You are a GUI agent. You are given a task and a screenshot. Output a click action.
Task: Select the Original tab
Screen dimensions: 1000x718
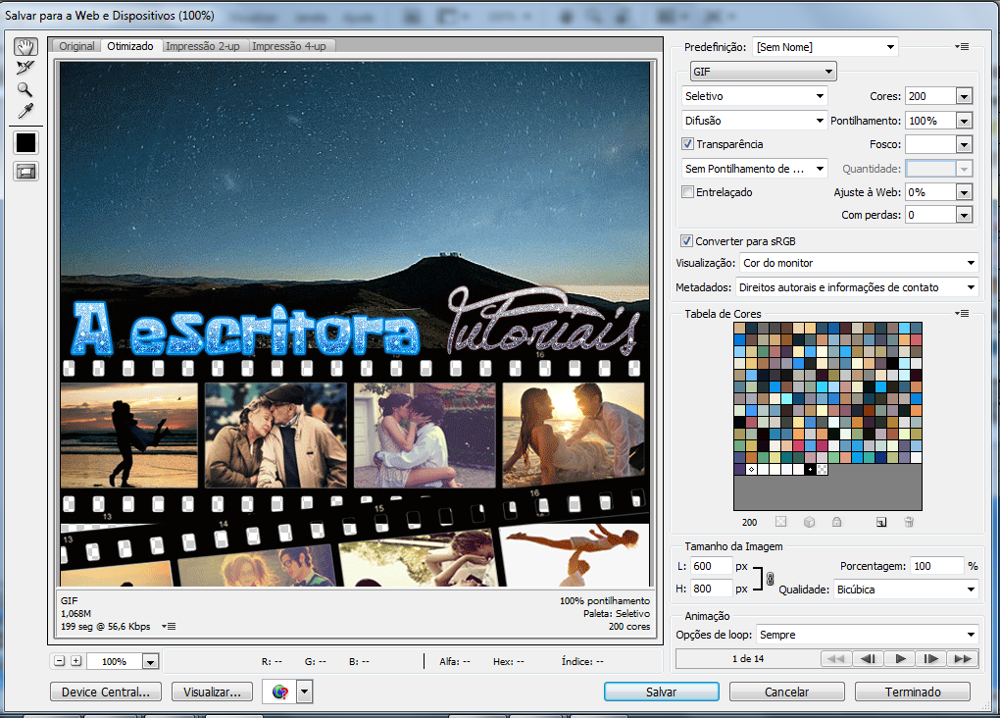click(x=76, y=45)
